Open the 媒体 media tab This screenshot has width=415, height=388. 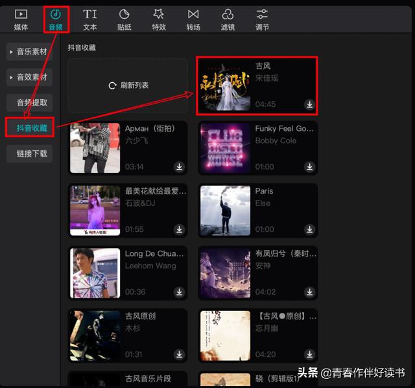(21, 19)
